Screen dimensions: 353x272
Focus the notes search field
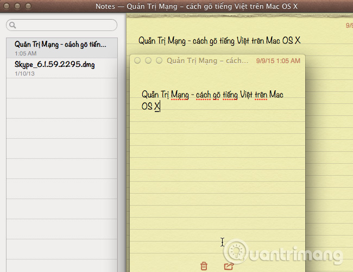62,25
